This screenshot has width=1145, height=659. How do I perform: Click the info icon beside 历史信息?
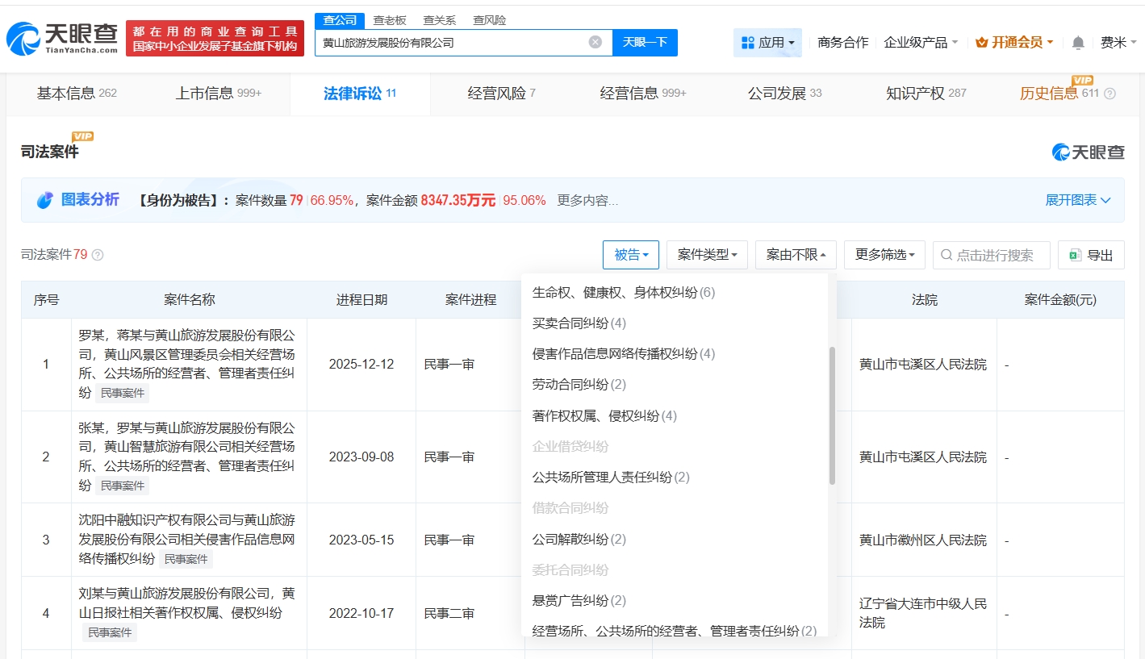[1109, 94]
